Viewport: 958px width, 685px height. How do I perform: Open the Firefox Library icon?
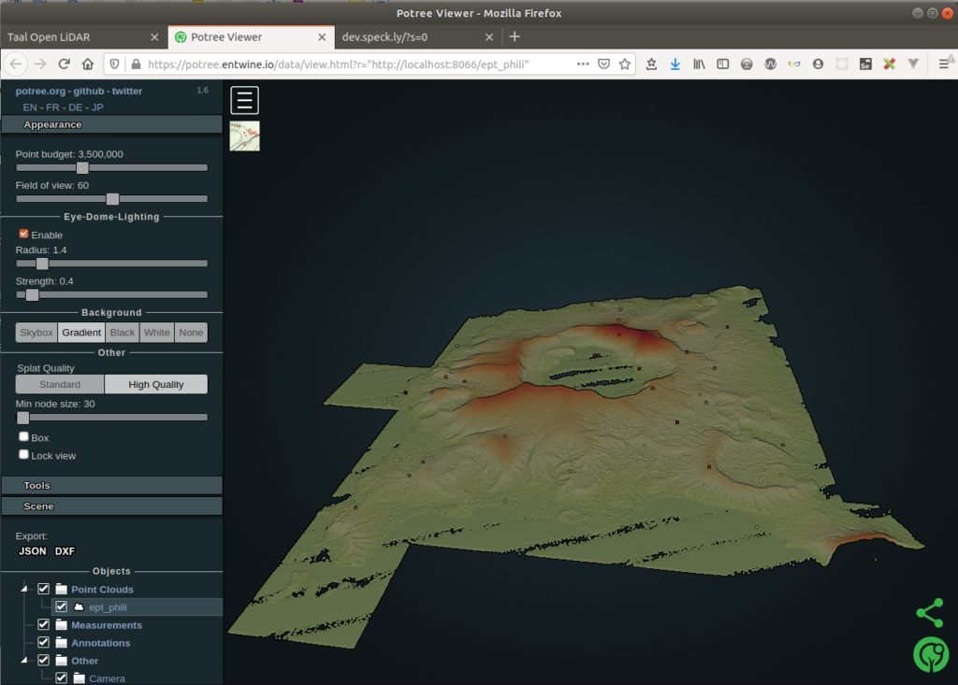(x=699, y=64)
